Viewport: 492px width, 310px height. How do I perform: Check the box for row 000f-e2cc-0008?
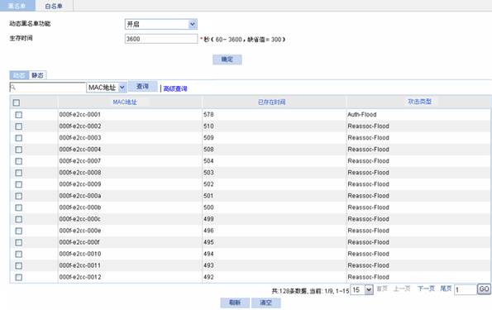pyautogui.click(x=18, y=173)
